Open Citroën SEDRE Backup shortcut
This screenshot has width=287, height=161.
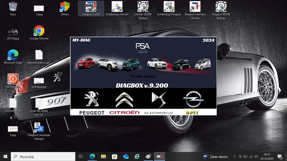click(143, 10)
